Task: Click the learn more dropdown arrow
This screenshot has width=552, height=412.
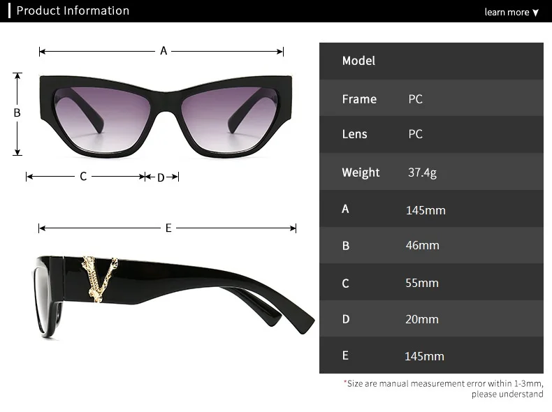Action: point(535,13)
